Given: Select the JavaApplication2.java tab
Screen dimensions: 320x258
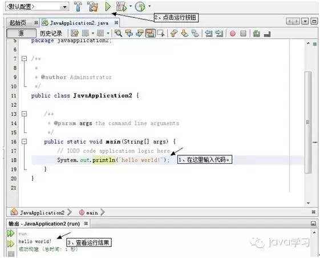Looking at the screenshot, I should [79, 23].
